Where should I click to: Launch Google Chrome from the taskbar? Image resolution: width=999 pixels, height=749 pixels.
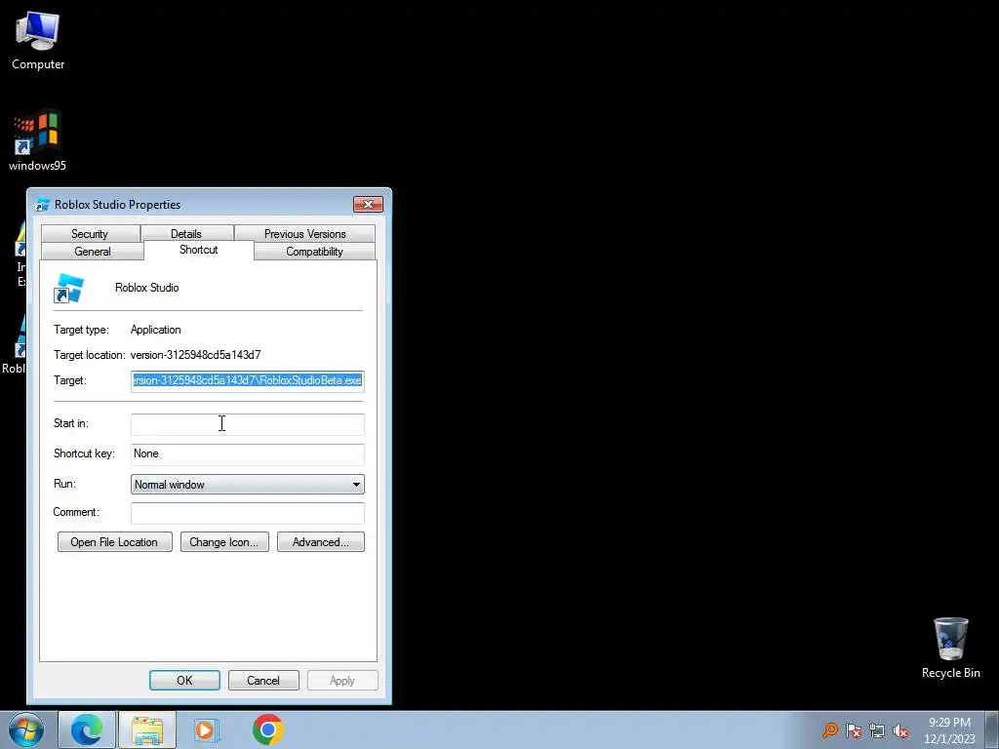pyautogui.click(x=267, y=729)
